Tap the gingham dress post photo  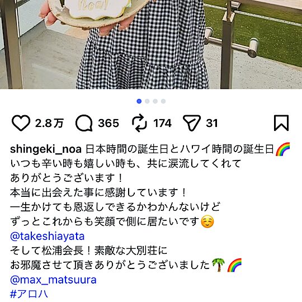(x=151, y=45)
